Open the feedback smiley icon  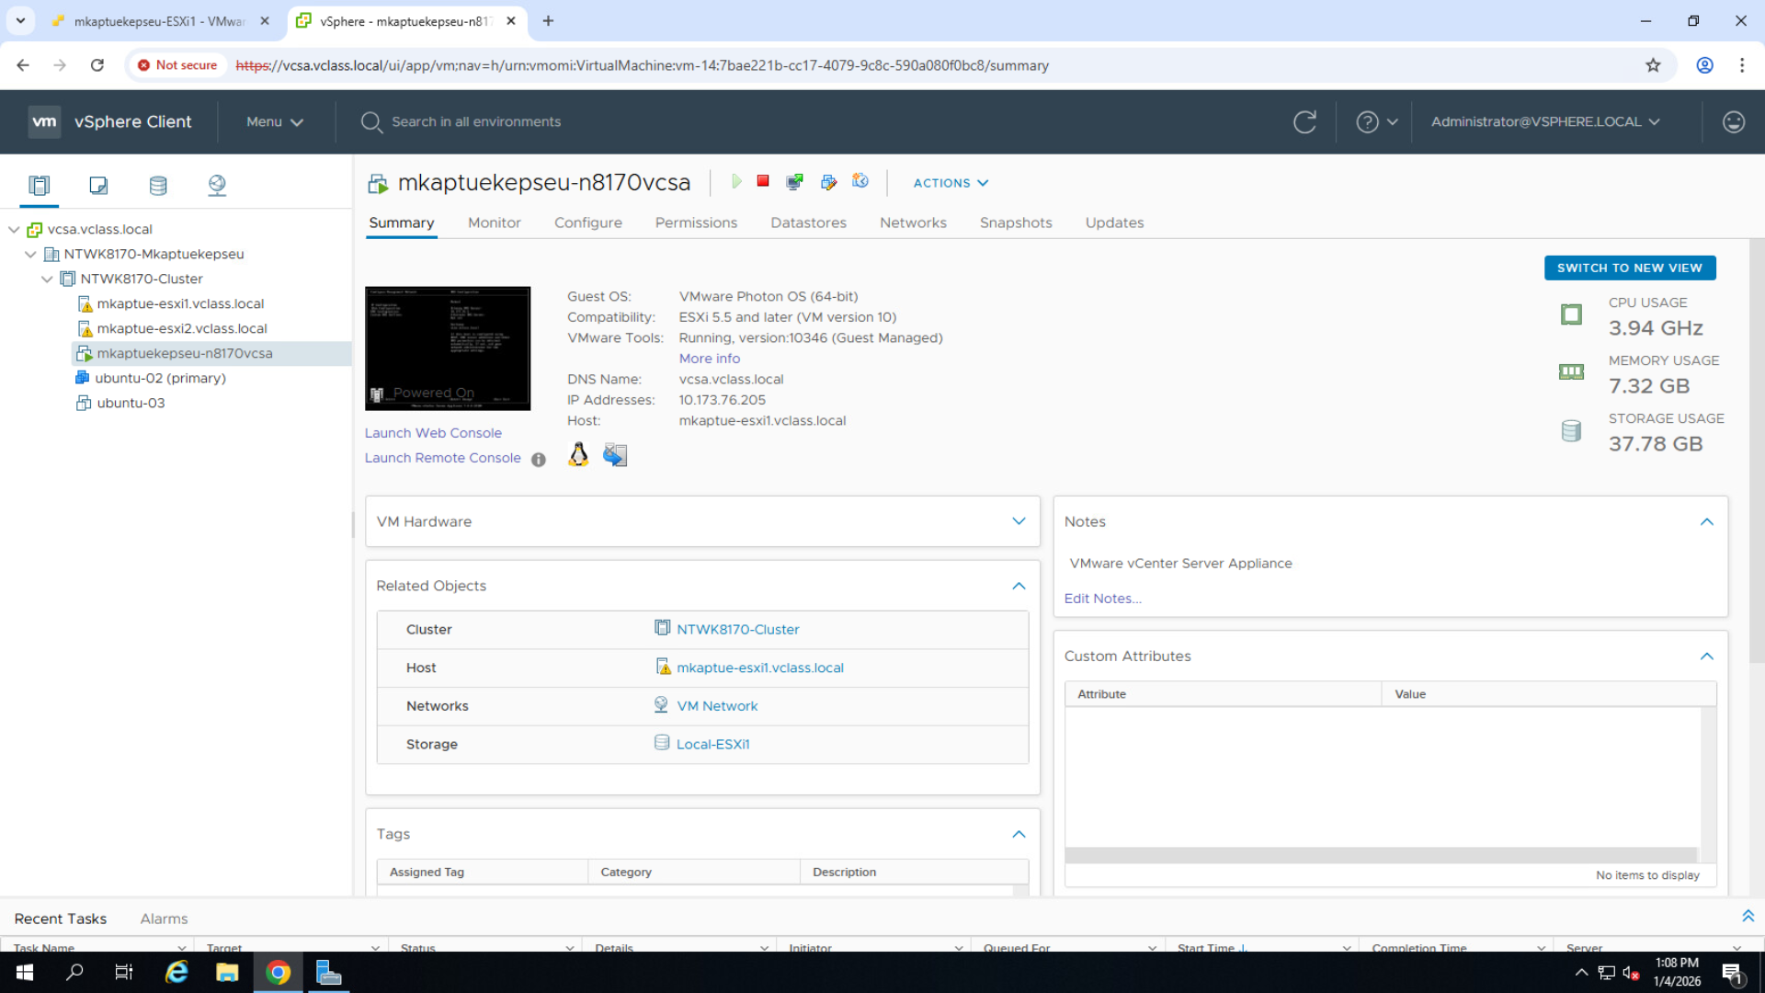click(x=1732, y=121)
